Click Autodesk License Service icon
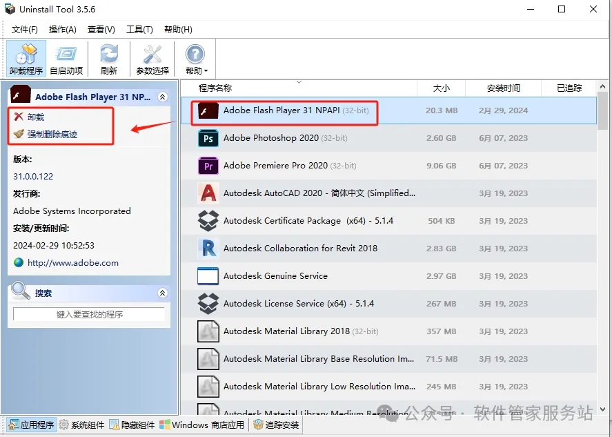 tap(208, 304)
